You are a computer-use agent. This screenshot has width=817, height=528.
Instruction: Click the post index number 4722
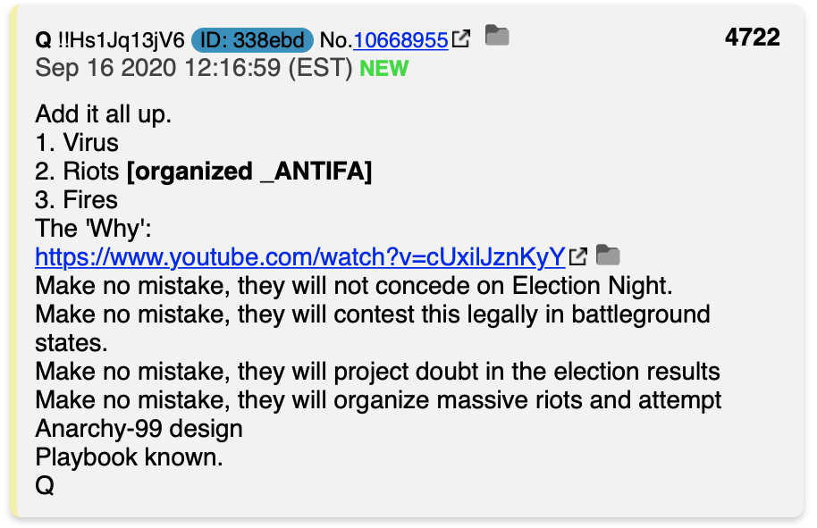point(752,38)
